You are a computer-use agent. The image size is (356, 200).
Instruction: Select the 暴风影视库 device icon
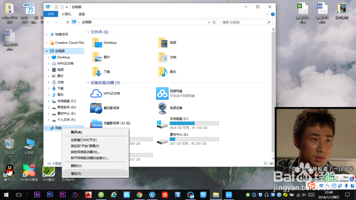tap(96, 108)
